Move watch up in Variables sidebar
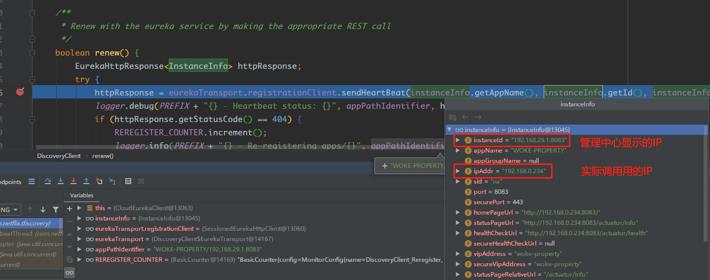Image resolution: width=710 pixels, height=280 pixels. tap(70, 234)
